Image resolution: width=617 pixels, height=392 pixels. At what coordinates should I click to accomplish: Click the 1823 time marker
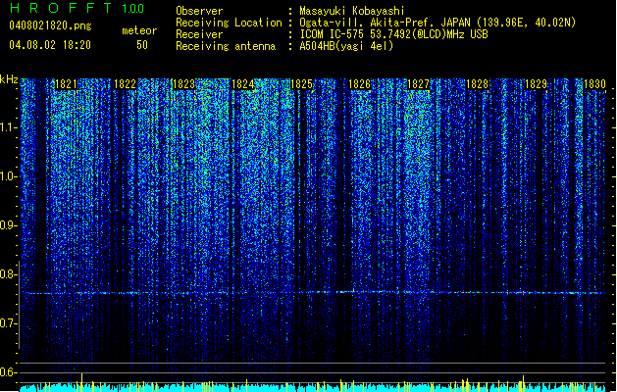183,84
